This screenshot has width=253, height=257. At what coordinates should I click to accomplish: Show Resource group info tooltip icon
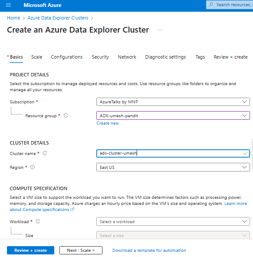point(66,115)
